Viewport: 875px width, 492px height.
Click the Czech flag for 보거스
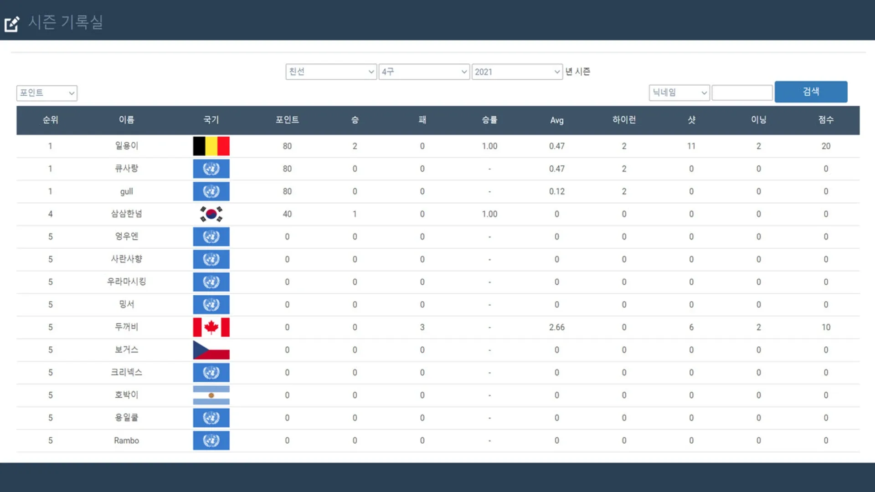coord(211,350)
